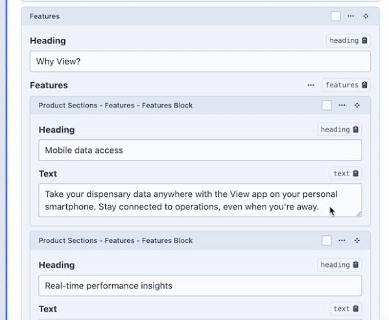Image resolution: width=389 pixels, height=320 pixels.
Task: Open the three-dot menu of the top Features section
Action: (351, 16)
